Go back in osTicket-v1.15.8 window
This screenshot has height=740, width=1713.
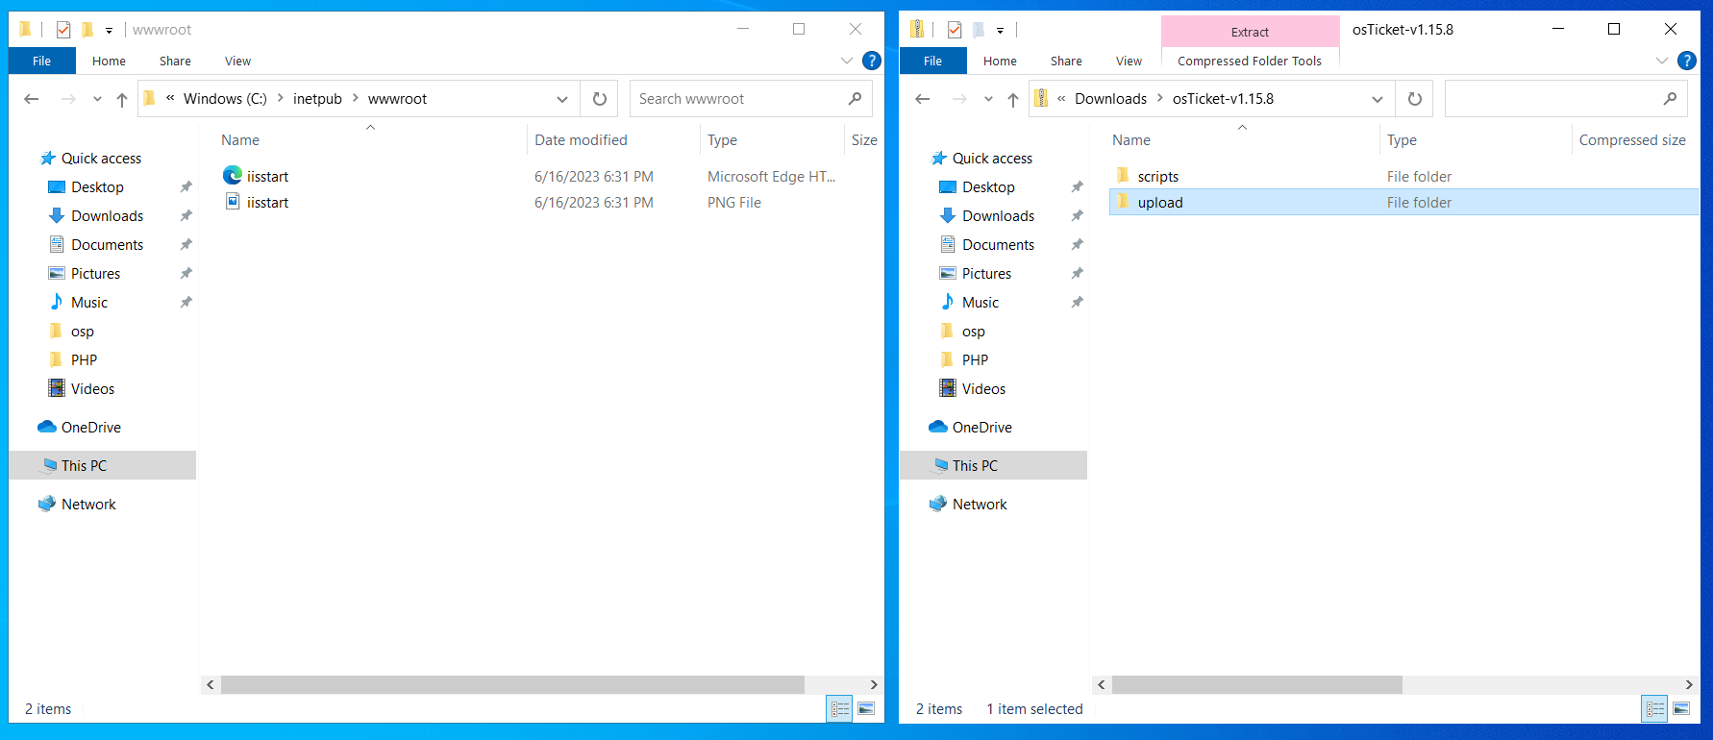(923, 99)
